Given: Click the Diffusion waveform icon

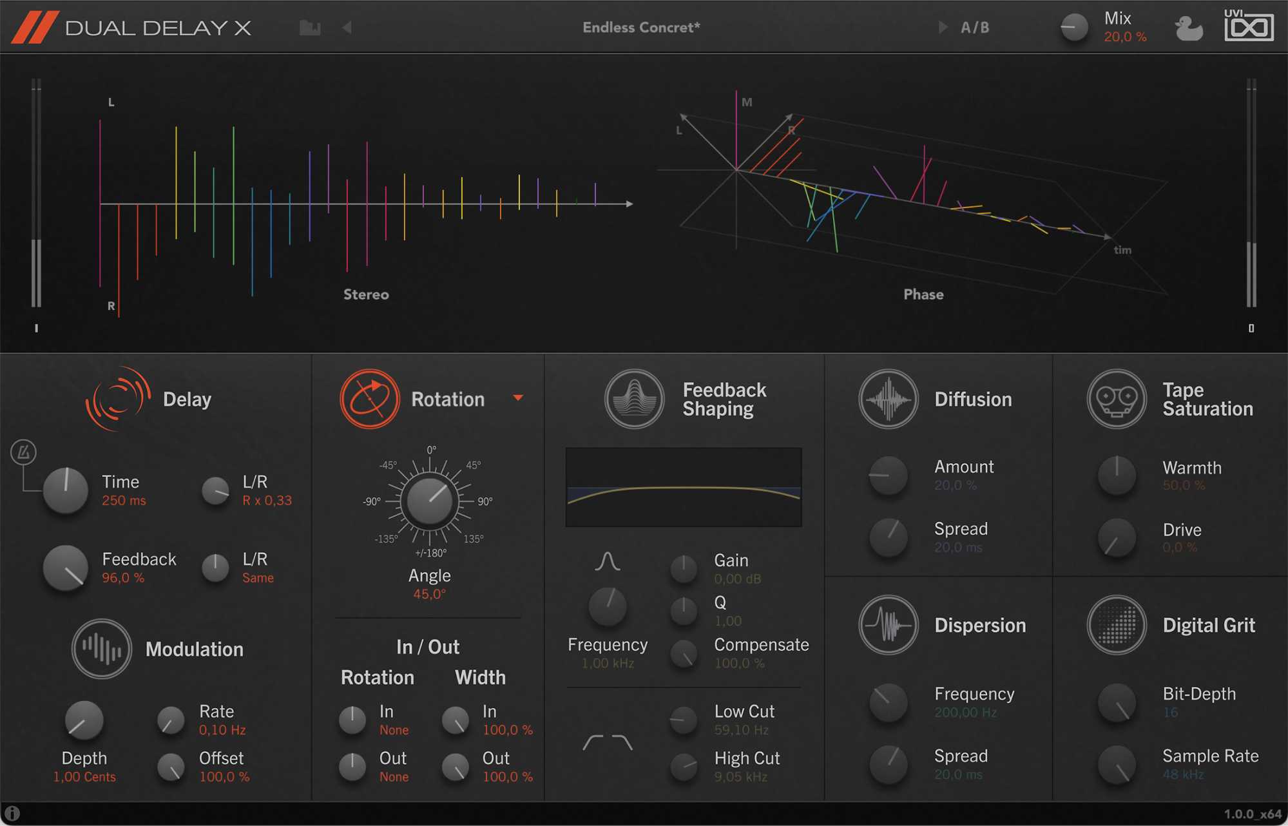Looking at the screenshot, I should pyautogui.click(x=887, y=399).
